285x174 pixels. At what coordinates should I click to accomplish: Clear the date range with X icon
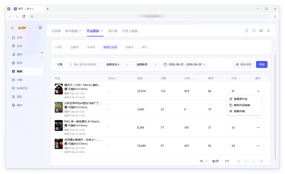(204, 65)
